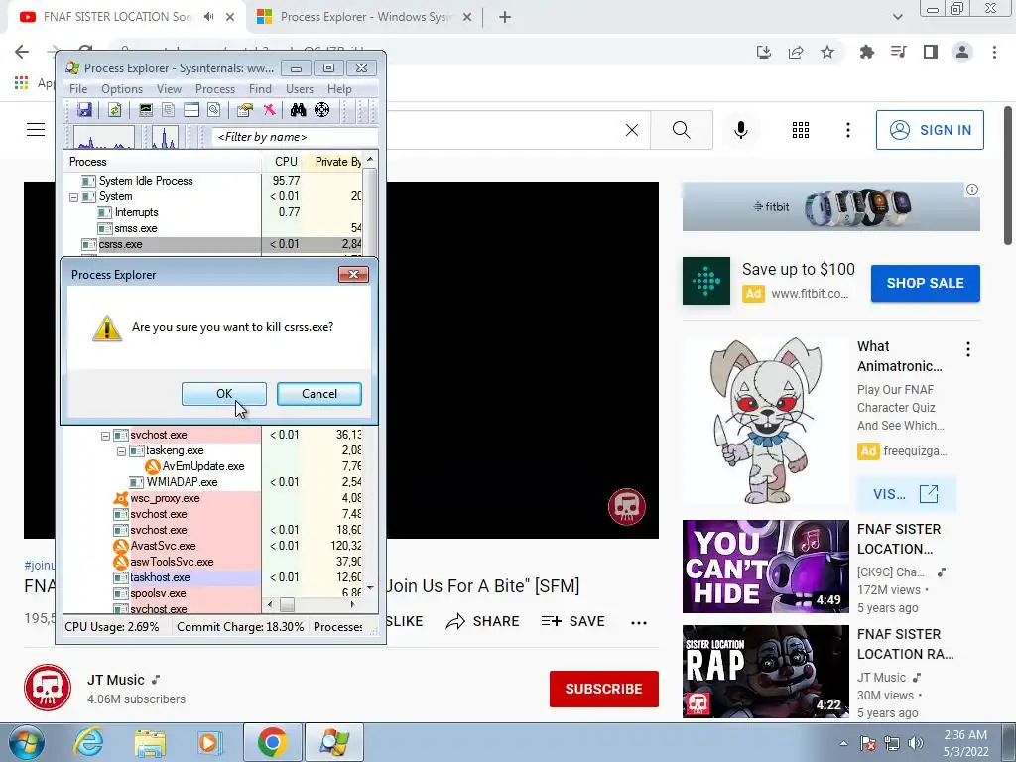Open the Process menu
Screen dimensions: 1016x762
pos(215,89)
